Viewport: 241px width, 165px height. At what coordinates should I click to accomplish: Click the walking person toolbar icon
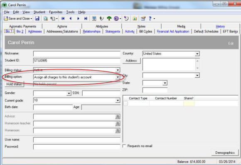coord(101,19)
